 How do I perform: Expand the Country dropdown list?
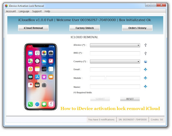pyautogui.click(x=115, y=62)
